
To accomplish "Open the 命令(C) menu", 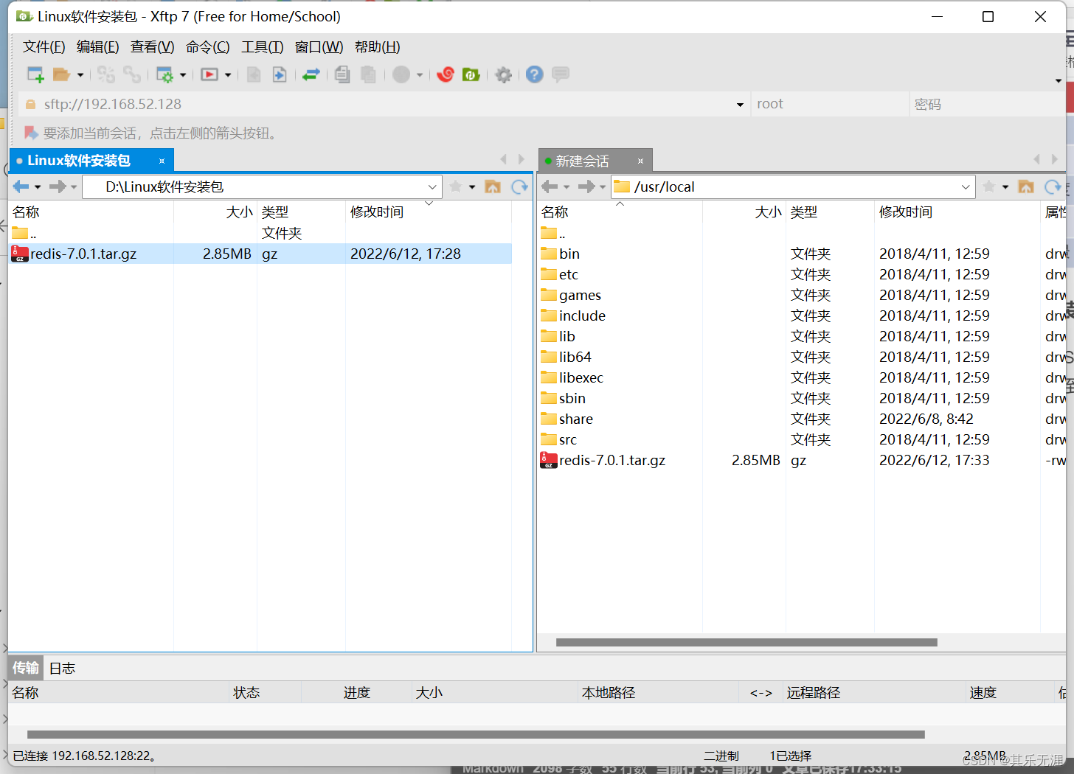I will (208, 47).
